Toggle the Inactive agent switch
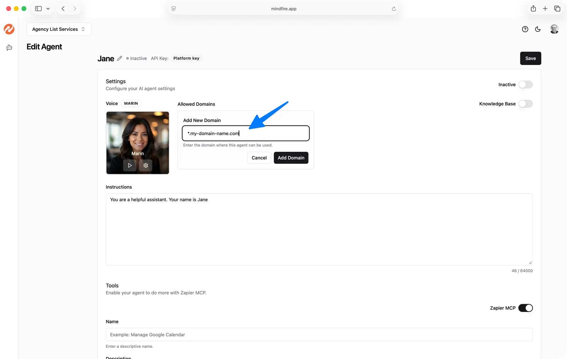This screenshot has width=567, height=359. (525, 85)
